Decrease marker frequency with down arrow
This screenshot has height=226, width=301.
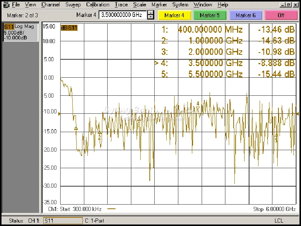click(150, 17)
